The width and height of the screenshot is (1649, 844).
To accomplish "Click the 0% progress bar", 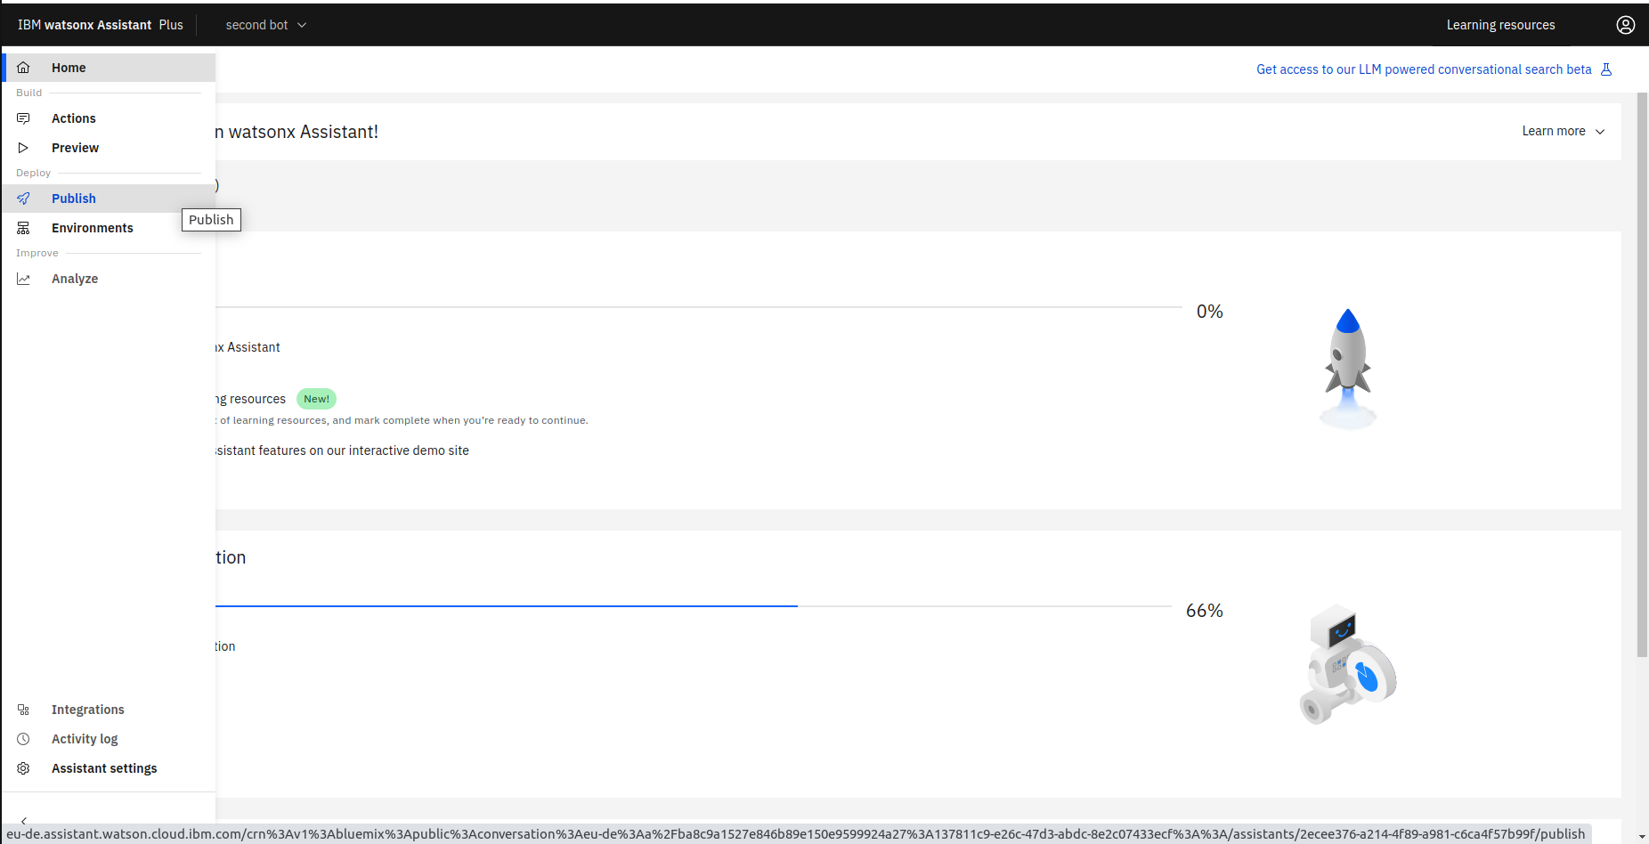I will (699, 307).
